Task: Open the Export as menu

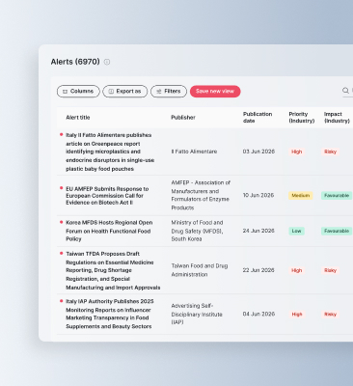Action: [125, 92]
